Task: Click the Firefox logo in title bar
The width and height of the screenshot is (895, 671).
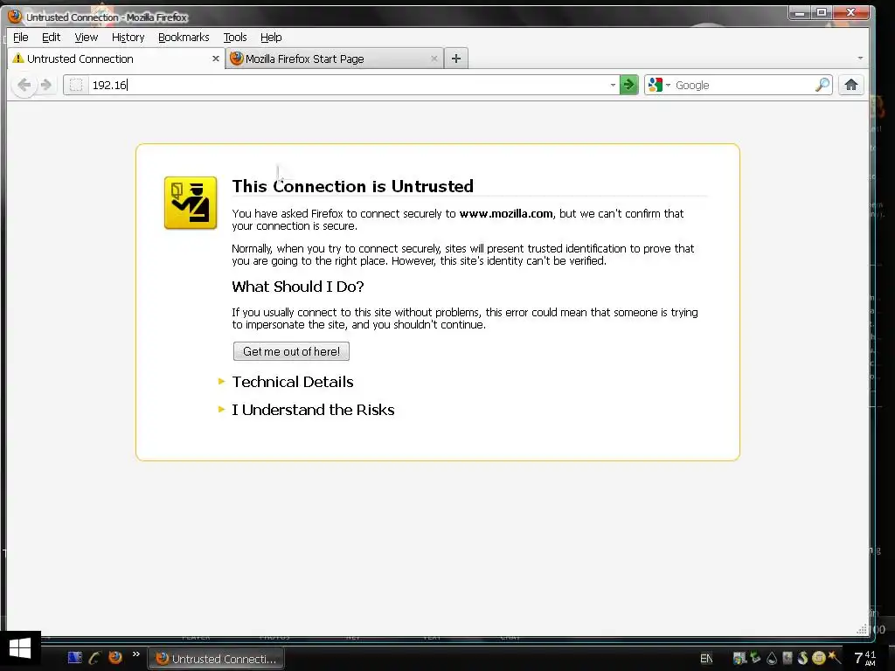Action: point(16,16)
